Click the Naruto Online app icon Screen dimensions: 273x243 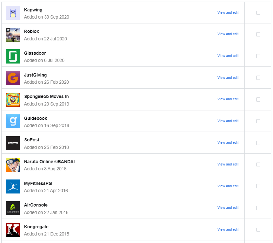coord(13,164)
